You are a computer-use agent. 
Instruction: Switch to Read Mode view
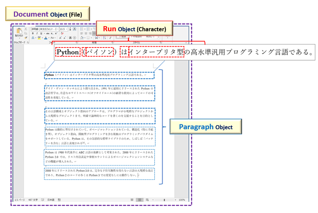click(x=132, y=200)
